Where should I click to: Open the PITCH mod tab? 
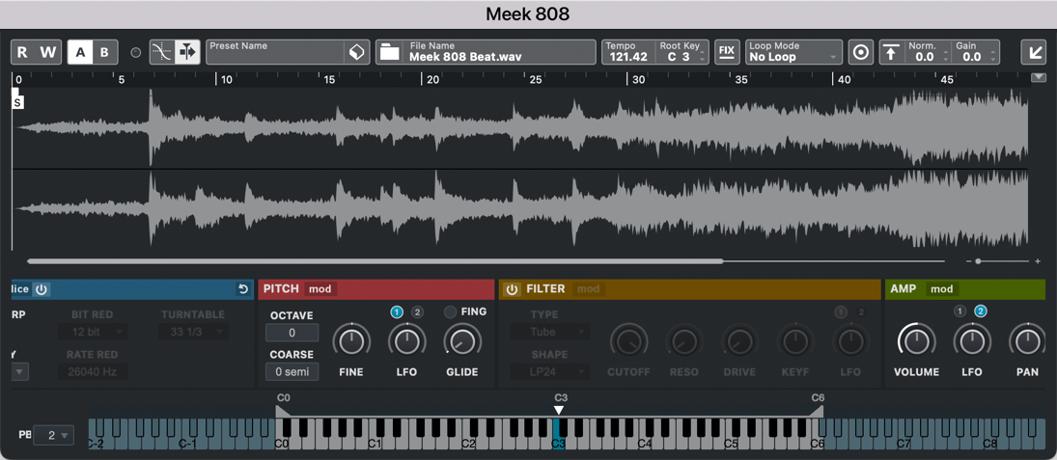click(320, 289)
